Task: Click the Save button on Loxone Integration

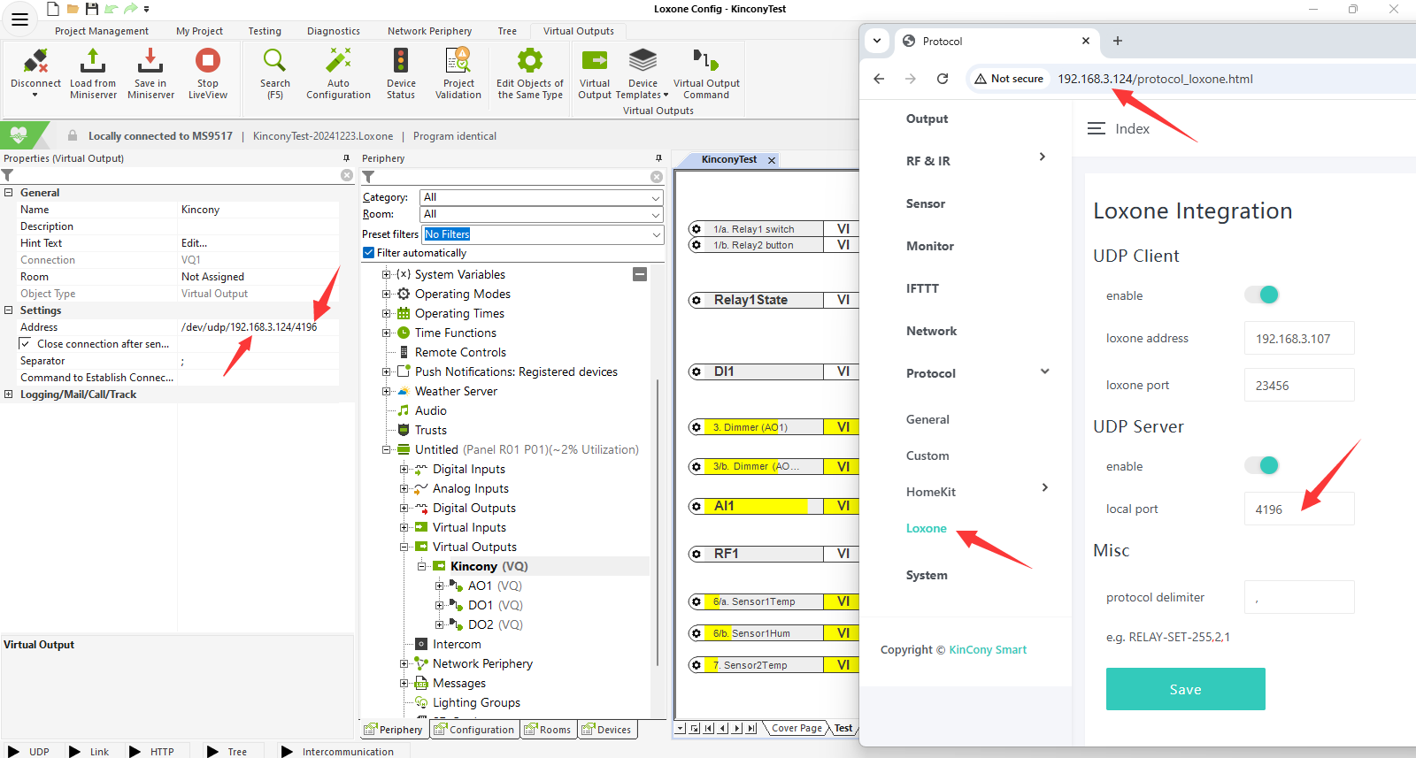Action: 1185,689
